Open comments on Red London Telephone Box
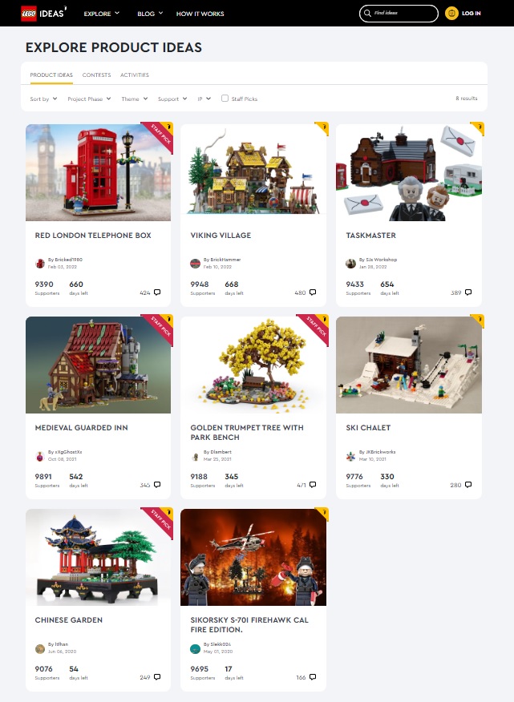Image resolution: width=514 pixels, height=702 pixels. coord(157,292)
